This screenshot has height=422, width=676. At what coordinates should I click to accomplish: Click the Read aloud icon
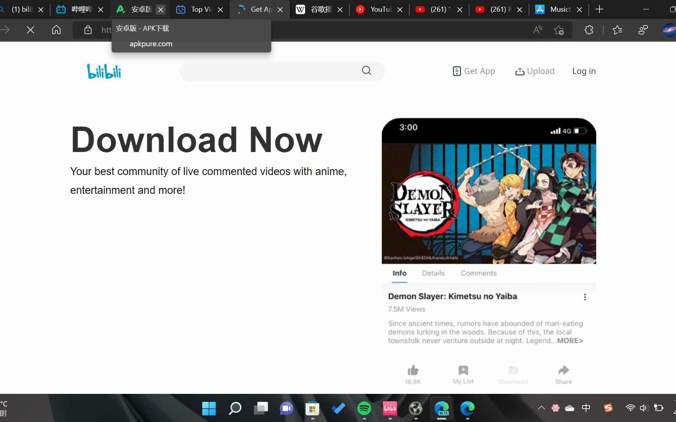pos(538,30)
